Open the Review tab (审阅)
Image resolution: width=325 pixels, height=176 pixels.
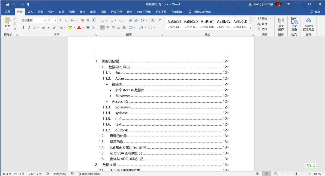[93, 12]
